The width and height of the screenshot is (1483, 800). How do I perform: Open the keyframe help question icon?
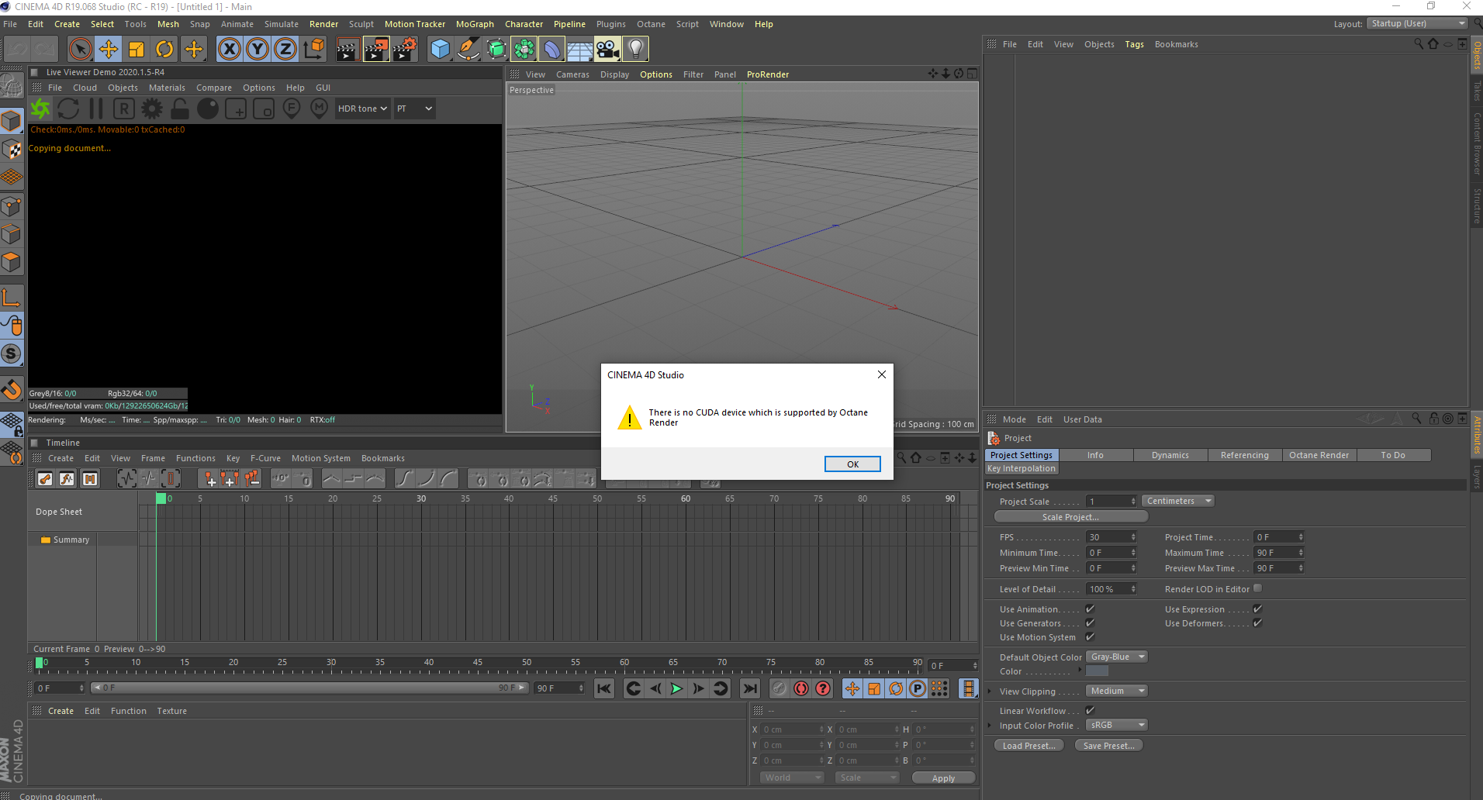(823, 688)
